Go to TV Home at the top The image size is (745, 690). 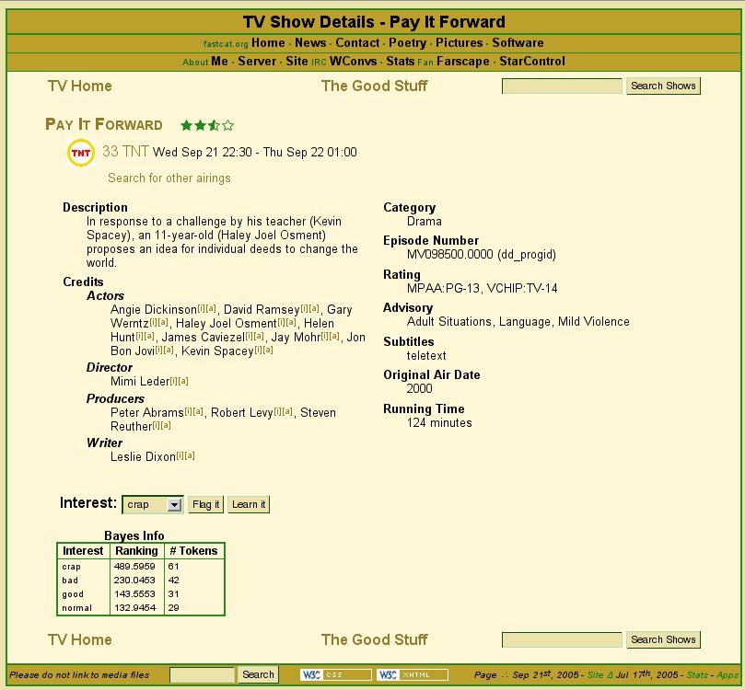pos(80,86)
